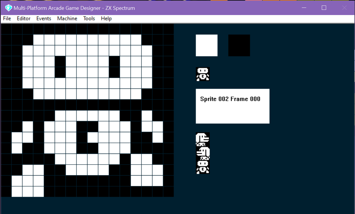Select the white ink colour swatch
The image size is (355, 214).
click(x=207, y=45)
